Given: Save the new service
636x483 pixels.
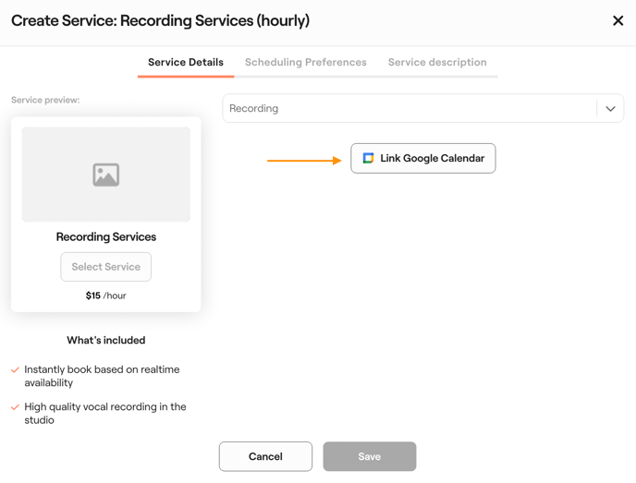Looking at the screenshot, I should [x=369, y=456].
